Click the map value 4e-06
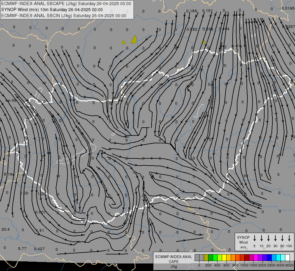The height and width of the screenshot is (271, 295). coord(11,101)
